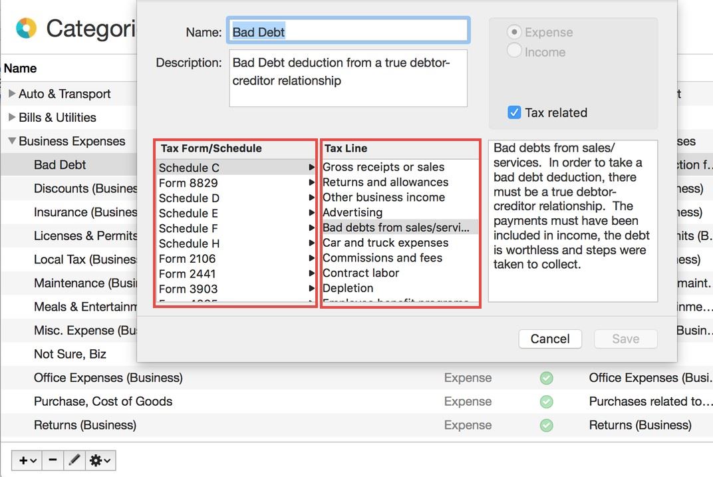Viewport: 713px width, 477px height.
Task: Click the app logo beside Categories title
Action: [27, 29]
